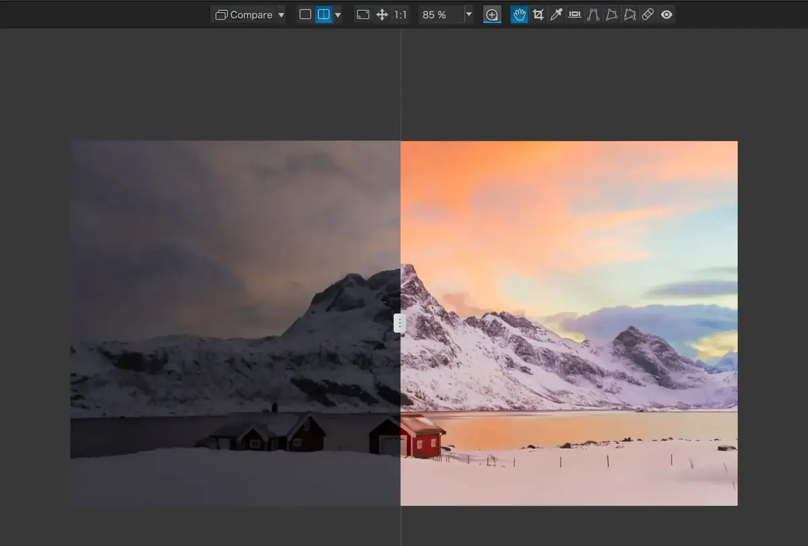Select the Crop tool

[538, 14]
